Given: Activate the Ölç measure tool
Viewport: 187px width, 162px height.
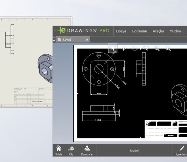Looking at the screenshot, I should pyautogui.click(x=71, y=151).
